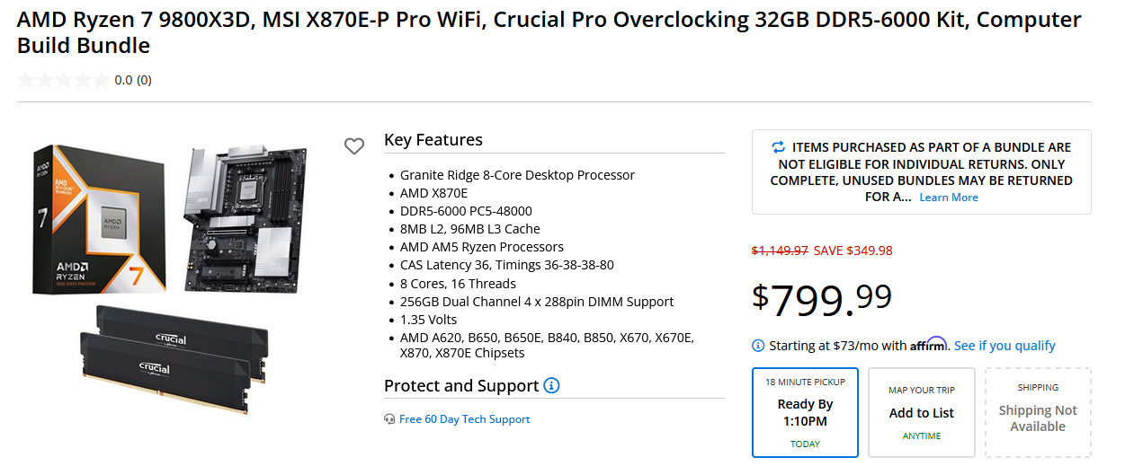Choose the Map Your Trip Add to List option

[x=921, y=412]
